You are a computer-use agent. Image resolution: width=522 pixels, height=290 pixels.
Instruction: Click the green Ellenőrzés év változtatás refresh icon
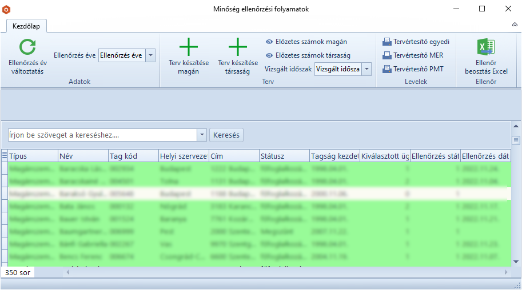click(27, 47)
